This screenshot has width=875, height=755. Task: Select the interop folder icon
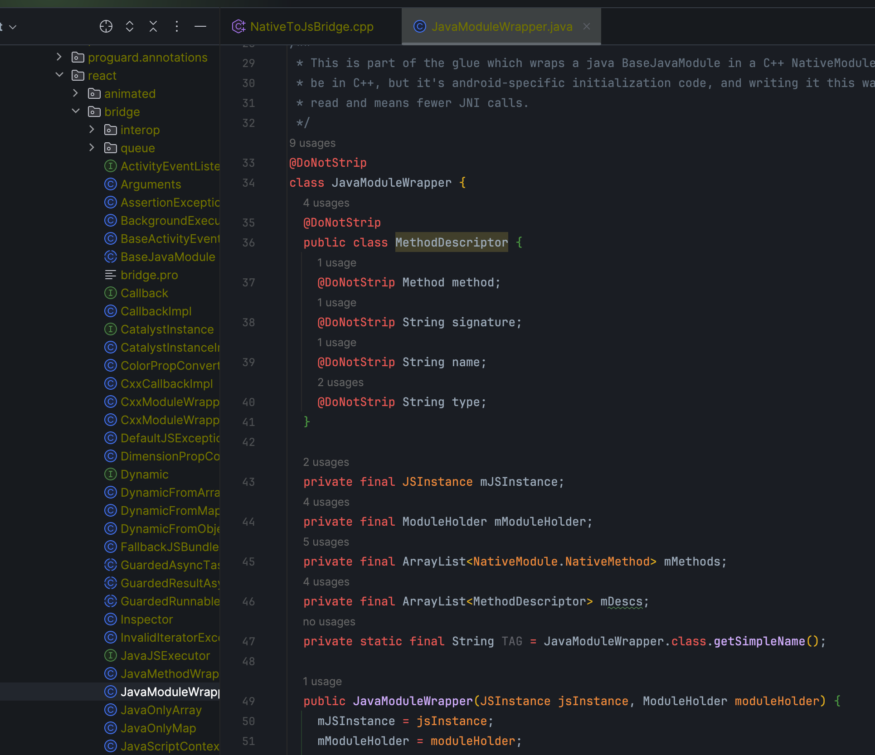(111, 130)
